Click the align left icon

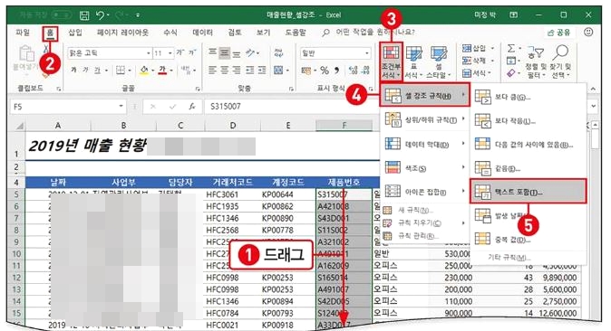tap(212, 70)
